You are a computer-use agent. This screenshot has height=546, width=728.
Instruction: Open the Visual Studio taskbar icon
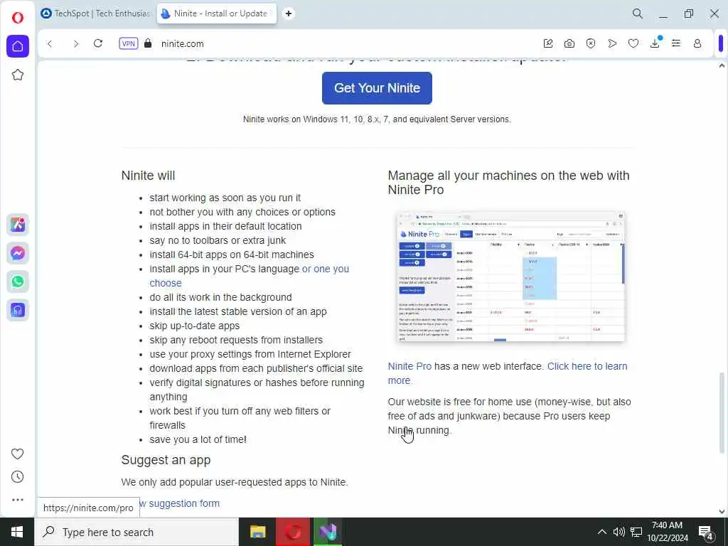328,532
